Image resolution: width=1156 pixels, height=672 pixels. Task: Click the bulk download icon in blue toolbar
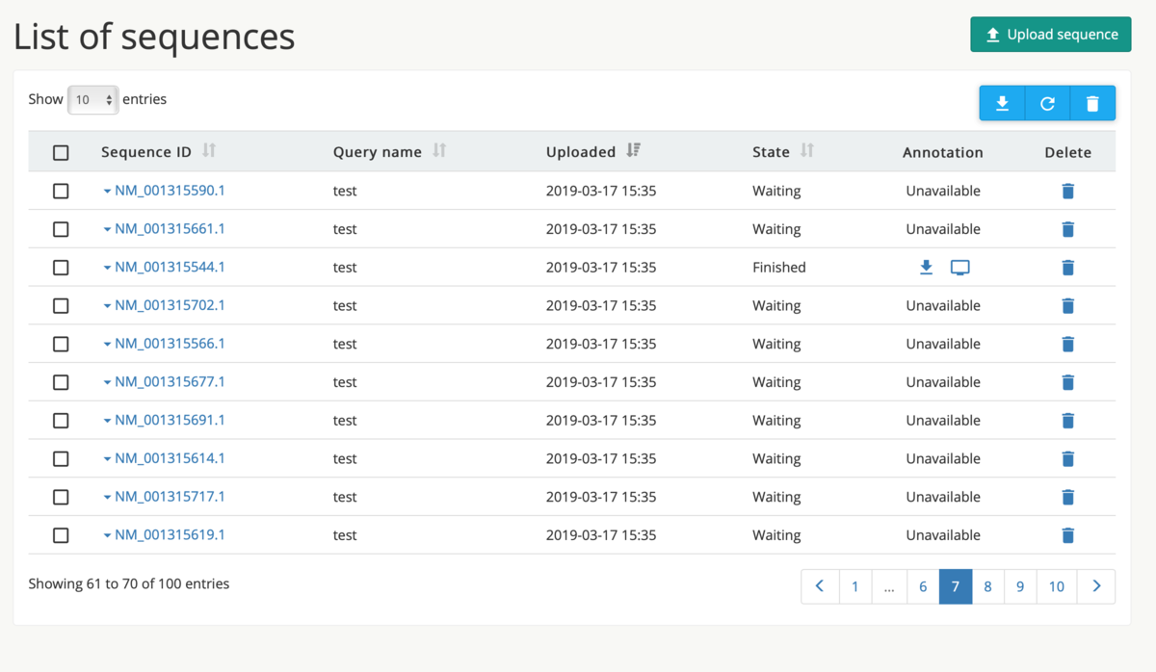click(x=1002, y=103)
